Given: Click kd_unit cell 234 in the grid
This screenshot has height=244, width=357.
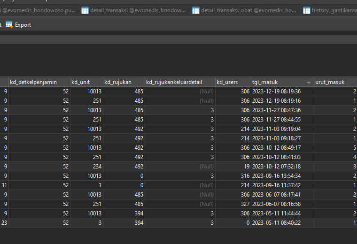Looking at the screenshot, I should 86,167.
